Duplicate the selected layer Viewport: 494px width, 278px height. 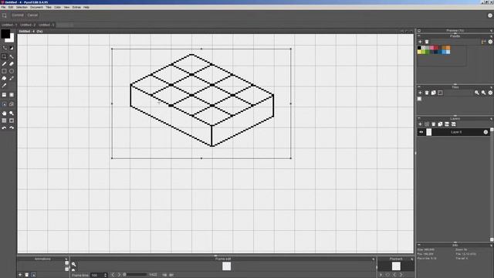click(x=440, y=124)
